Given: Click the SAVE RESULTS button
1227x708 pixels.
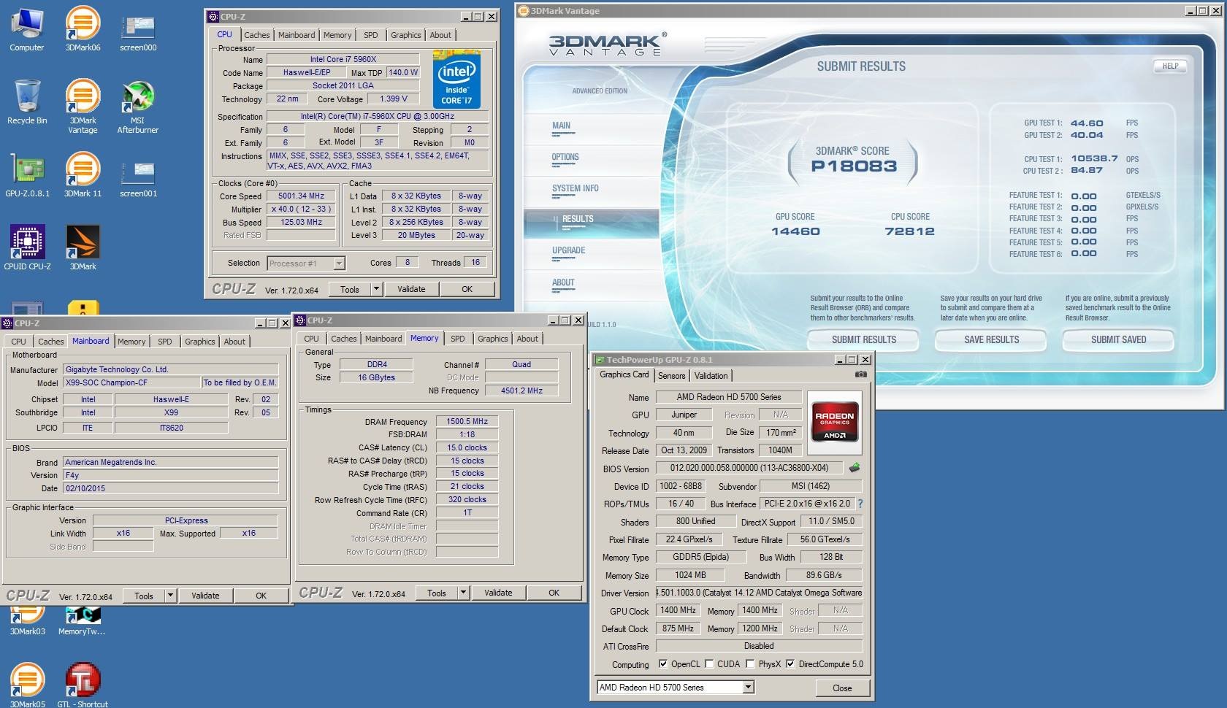Looking at the screenshot, I should (x=991, y=340).
